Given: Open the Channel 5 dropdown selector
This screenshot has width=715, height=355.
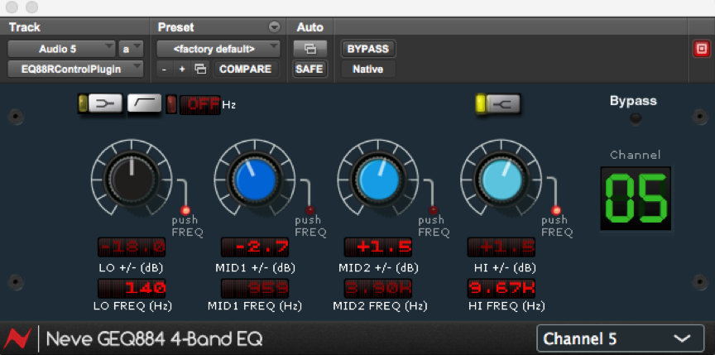Looking at the screenshot, I should [x=620, y=339].
